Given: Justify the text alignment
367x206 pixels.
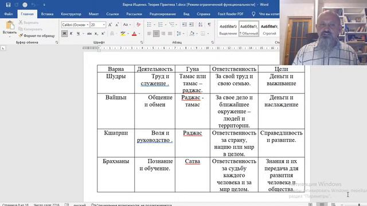Looking at the screenshot, I should coord(170,34).
